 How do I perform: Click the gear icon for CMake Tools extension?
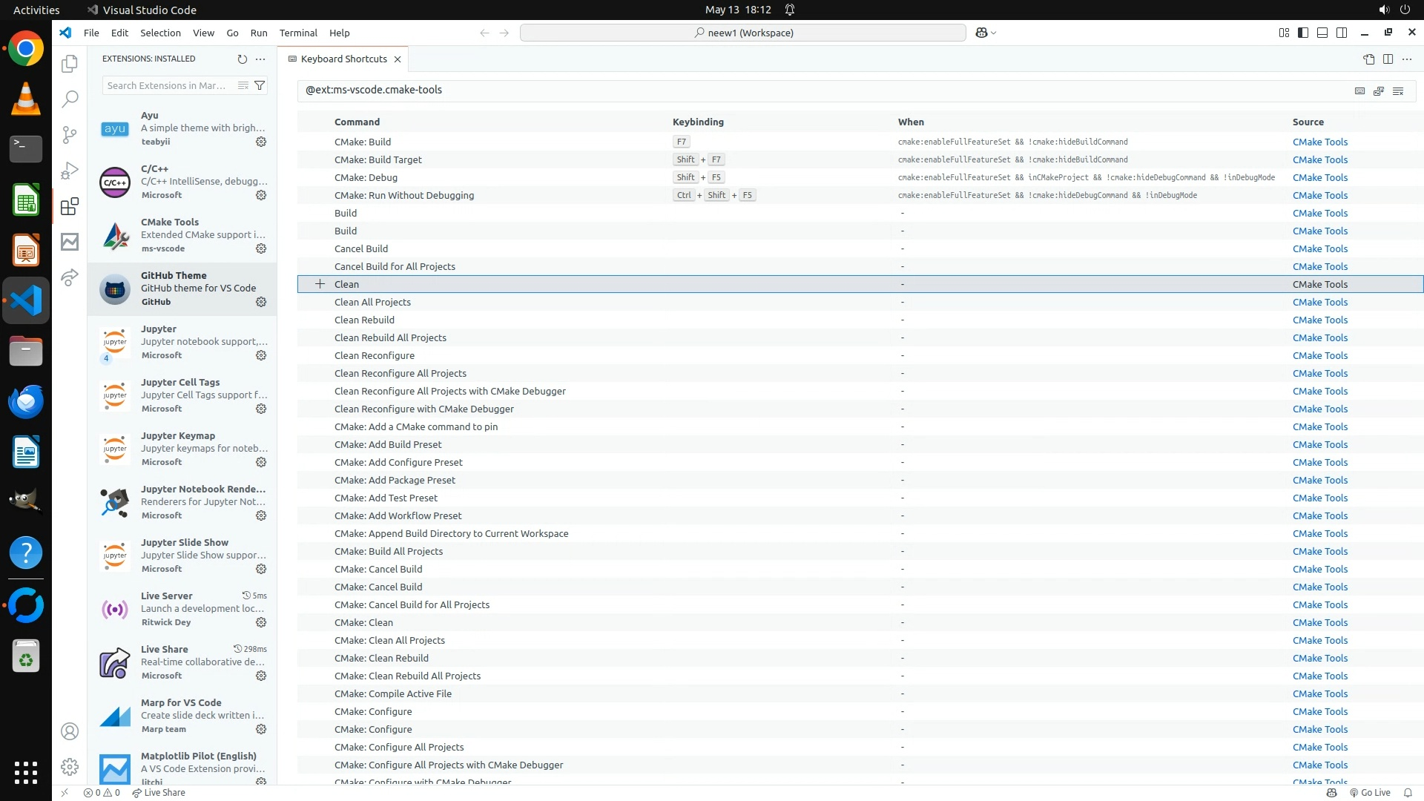[x=261, y=248]
